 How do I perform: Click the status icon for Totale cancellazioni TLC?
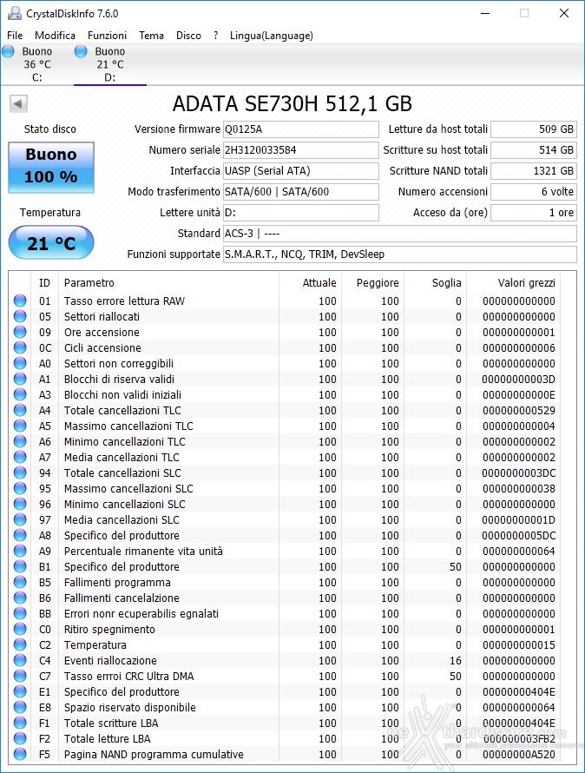point(20,410)
